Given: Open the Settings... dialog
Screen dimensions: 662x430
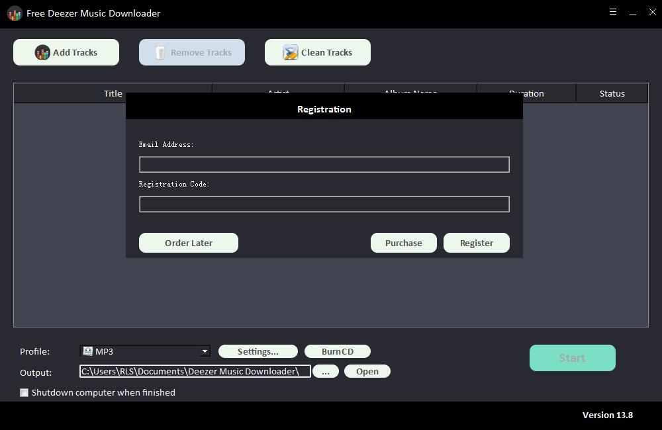Looking at the screenshot, I should click(x=258, y=351).
